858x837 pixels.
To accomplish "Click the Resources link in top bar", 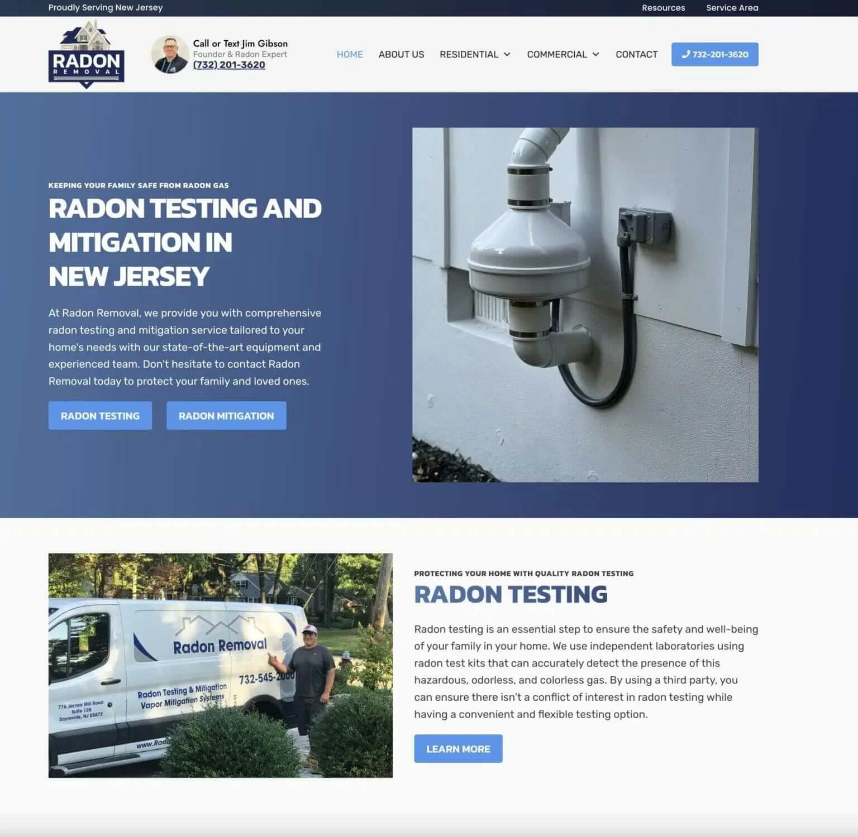I will tap(663, 8).
